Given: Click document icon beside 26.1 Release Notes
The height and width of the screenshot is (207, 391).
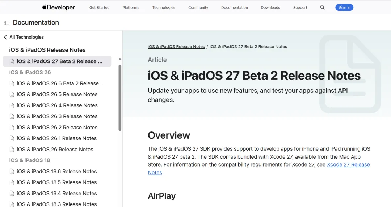Looking at the screenshot, I should pos(12,138).
